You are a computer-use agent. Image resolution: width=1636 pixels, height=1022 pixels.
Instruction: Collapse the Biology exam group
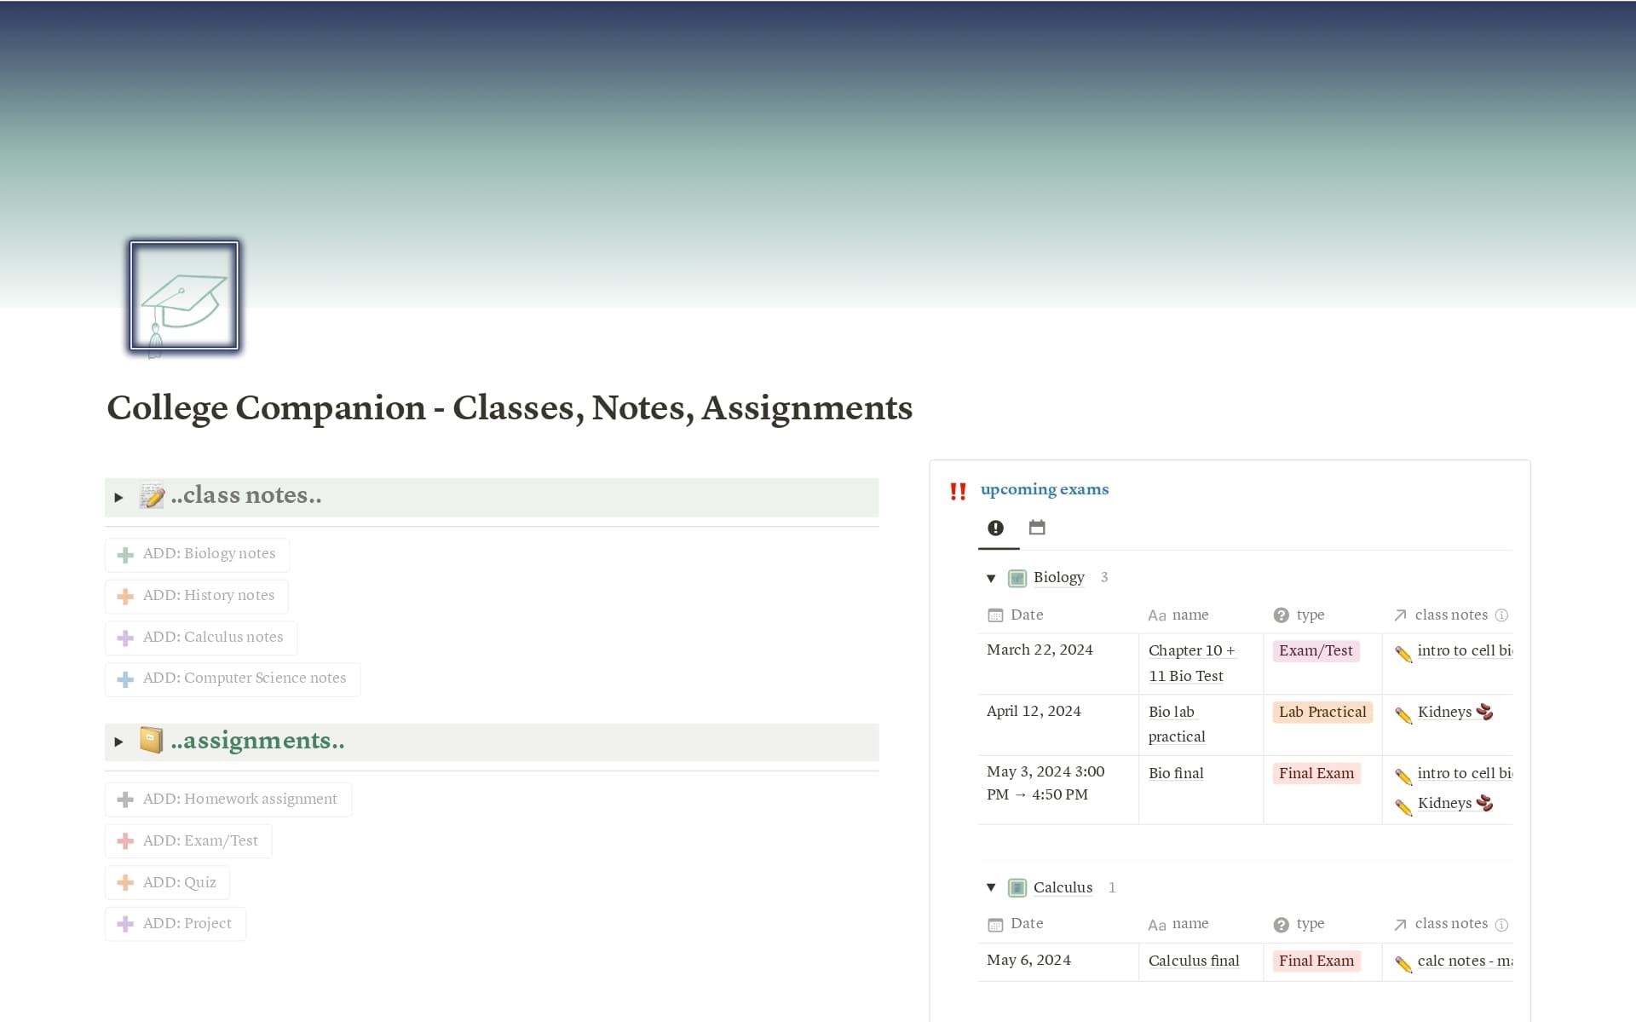pos(991,578)
